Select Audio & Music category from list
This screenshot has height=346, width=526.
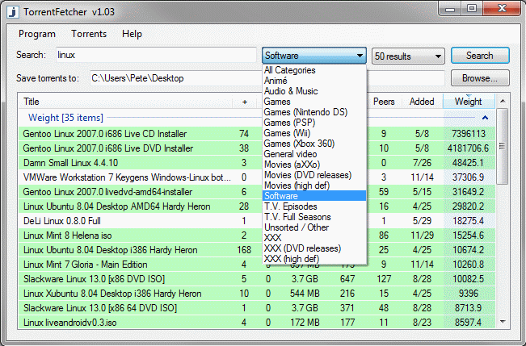pyautogui.click(x=291, y=91)
